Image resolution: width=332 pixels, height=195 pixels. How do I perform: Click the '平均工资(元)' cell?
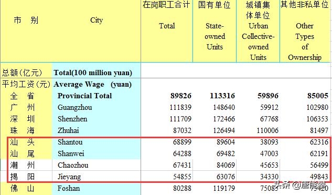[x=26, y=84]
